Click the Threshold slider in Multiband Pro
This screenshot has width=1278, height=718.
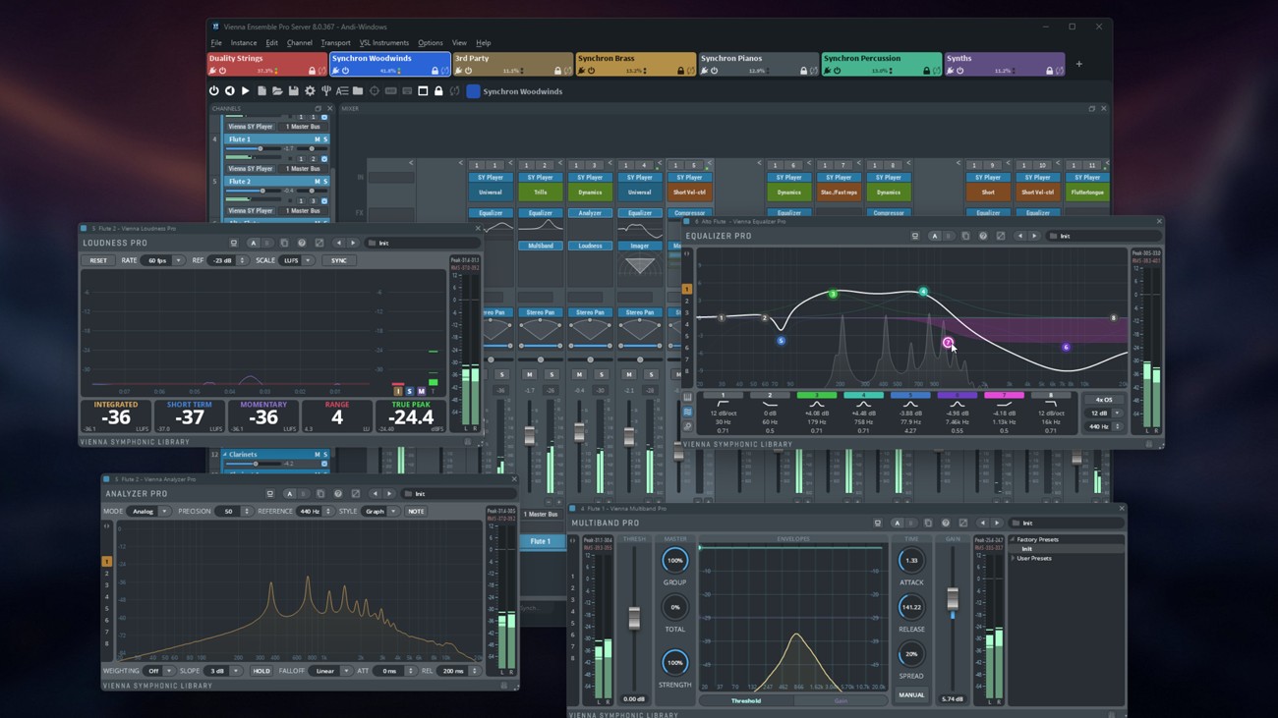pos(633,619)
